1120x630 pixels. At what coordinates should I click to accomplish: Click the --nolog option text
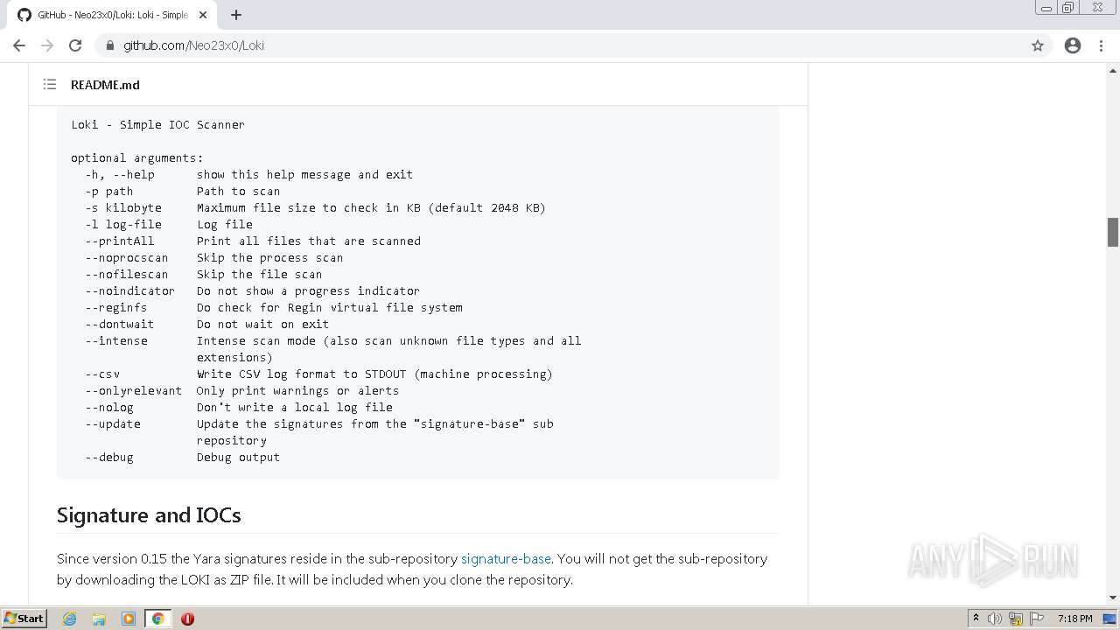(x=109, y=407)
